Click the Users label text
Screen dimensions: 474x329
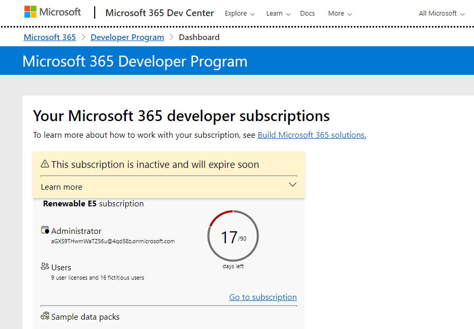coord(61,268)
